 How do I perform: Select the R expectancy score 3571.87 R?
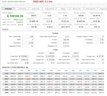click(65, 27)
